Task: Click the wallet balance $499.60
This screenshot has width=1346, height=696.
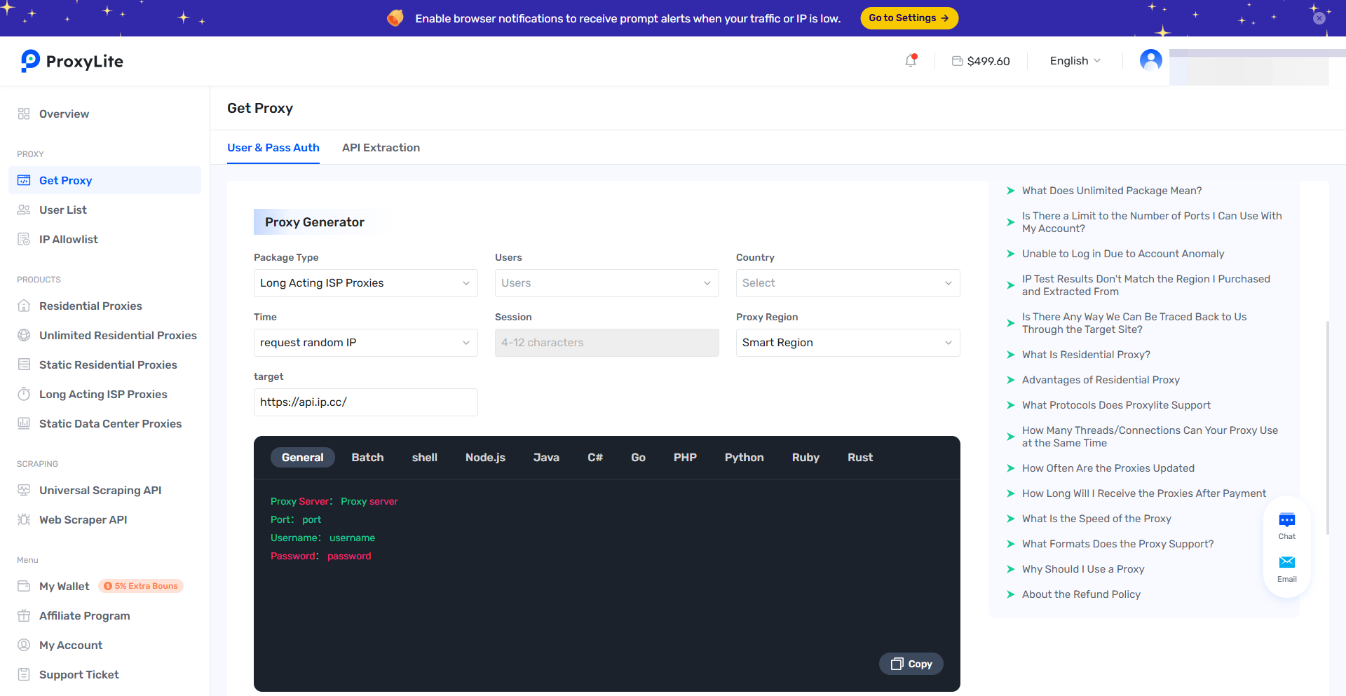Action: coord(981,61)
